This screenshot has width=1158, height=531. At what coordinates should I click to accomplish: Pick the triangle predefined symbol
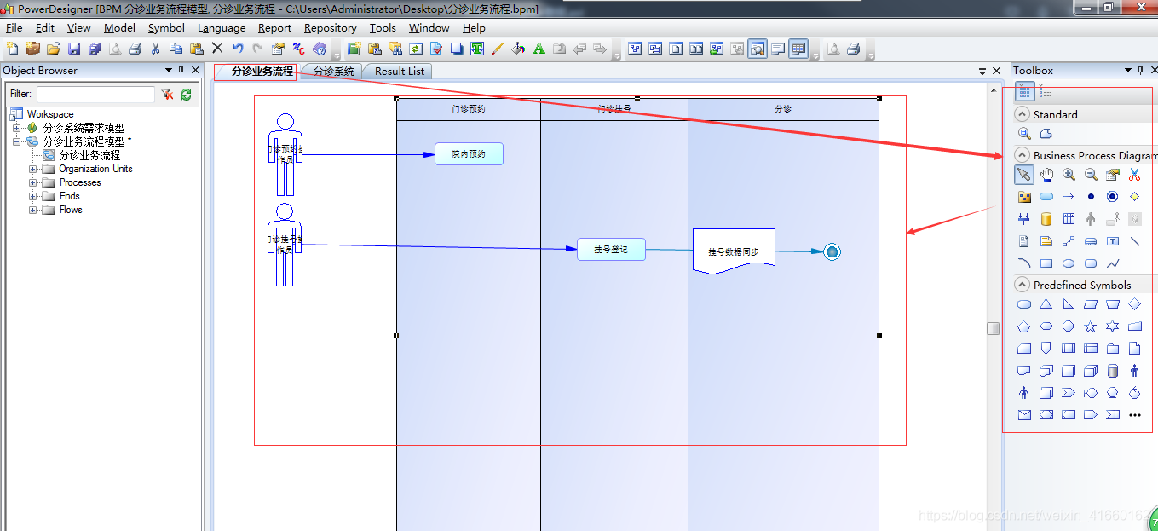pos(1046,304)
